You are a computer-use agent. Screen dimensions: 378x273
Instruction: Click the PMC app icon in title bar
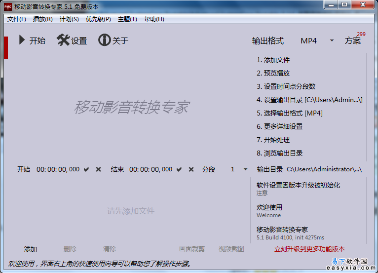(x=8, y=6)
